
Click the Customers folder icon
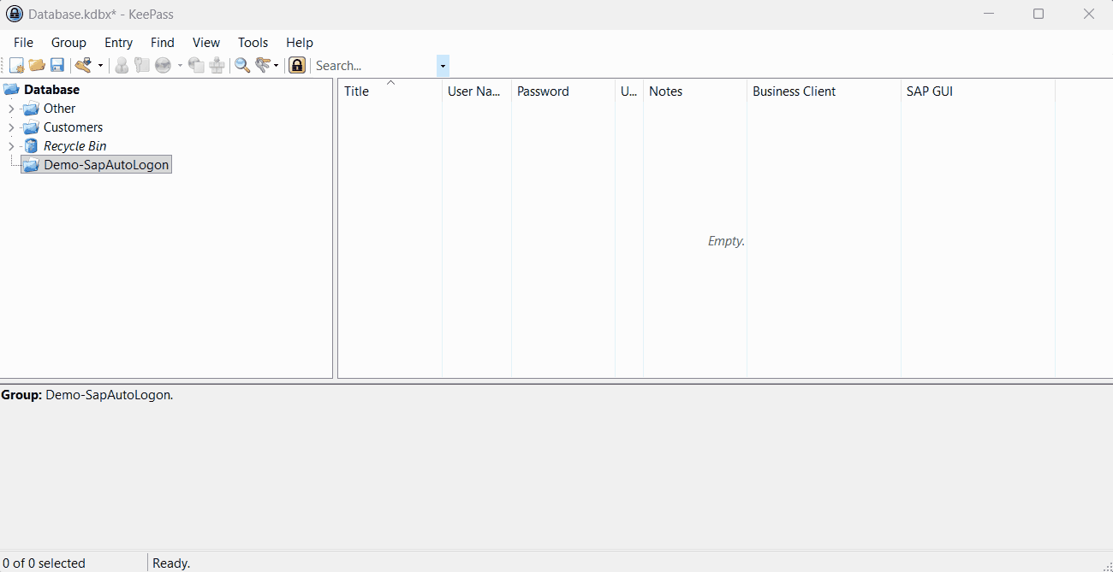31,127
